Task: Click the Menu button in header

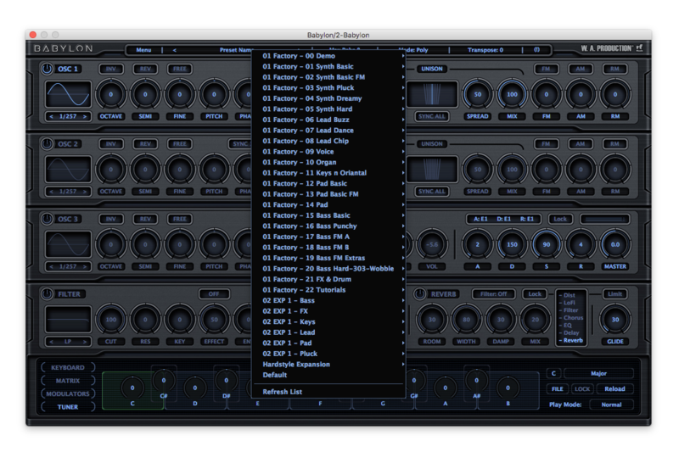Action: 144,50
